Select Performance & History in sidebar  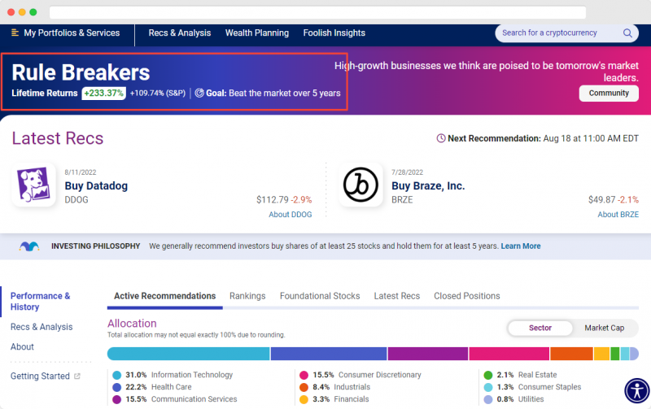coord(40,301)
